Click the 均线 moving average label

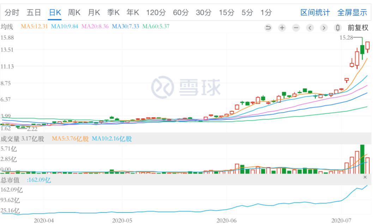(7, 26)
